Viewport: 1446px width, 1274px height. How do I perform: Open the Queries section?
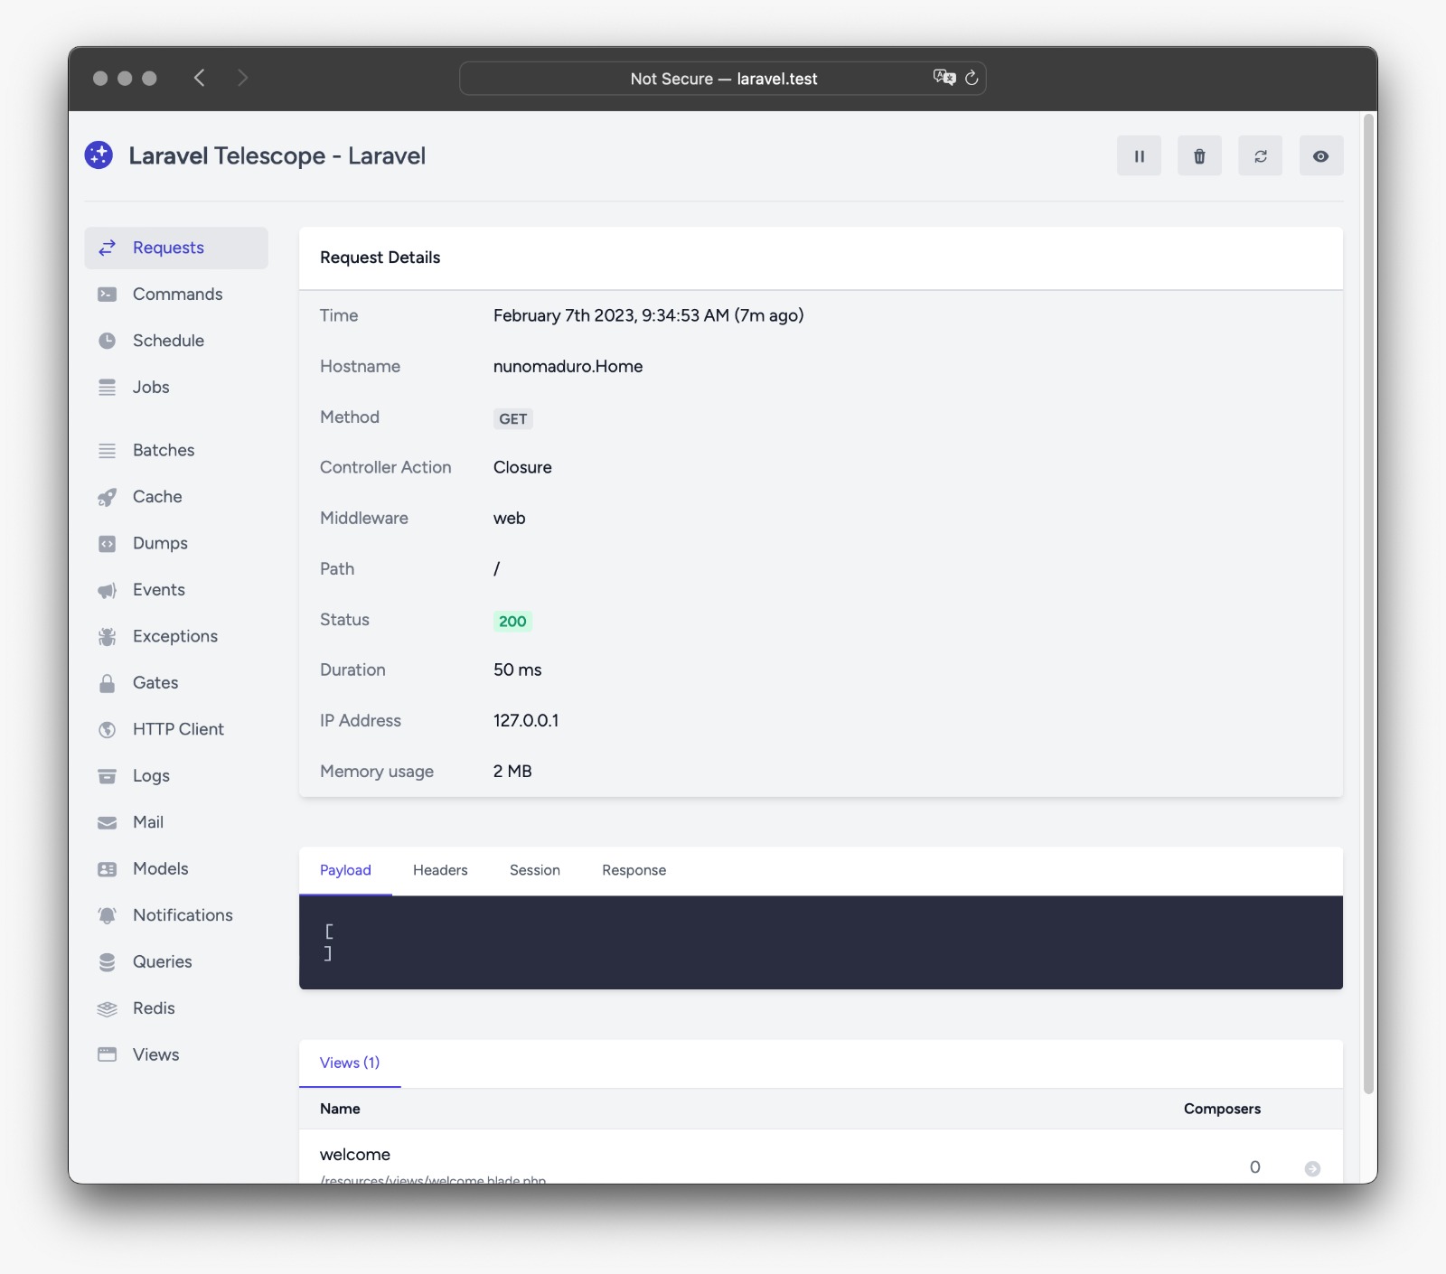[162, 961]
